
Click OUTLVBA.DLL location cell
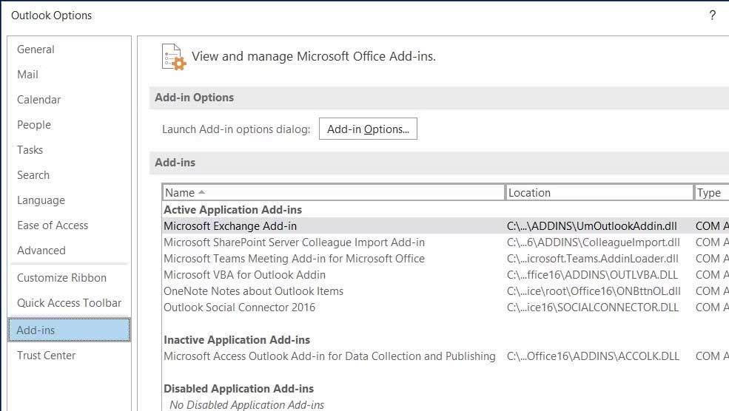point(592,274)
